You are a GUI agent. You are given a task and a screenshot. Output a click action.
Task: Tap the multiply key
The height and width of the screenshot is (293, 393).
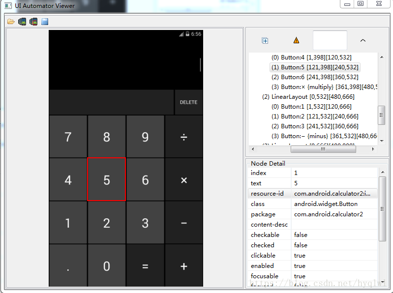(184, 180)
